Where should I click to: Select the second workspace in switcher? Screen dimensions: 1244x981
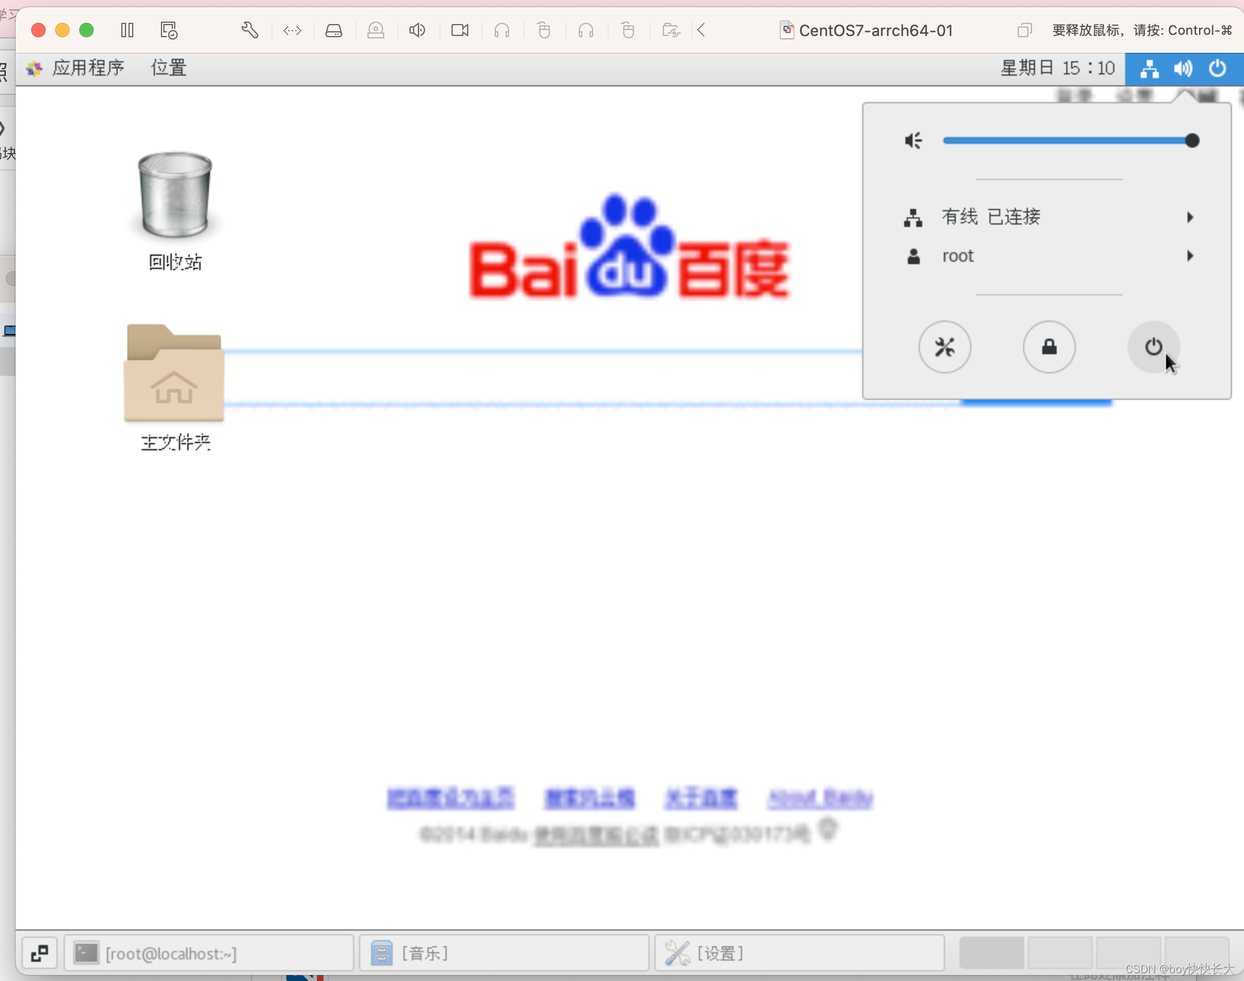coord(1060,953)
